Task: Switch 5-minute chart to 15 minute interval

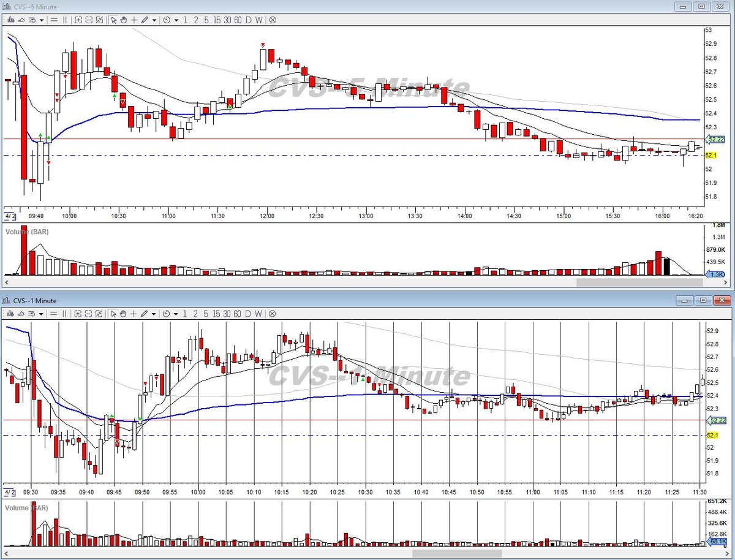Action: point(217,20)
